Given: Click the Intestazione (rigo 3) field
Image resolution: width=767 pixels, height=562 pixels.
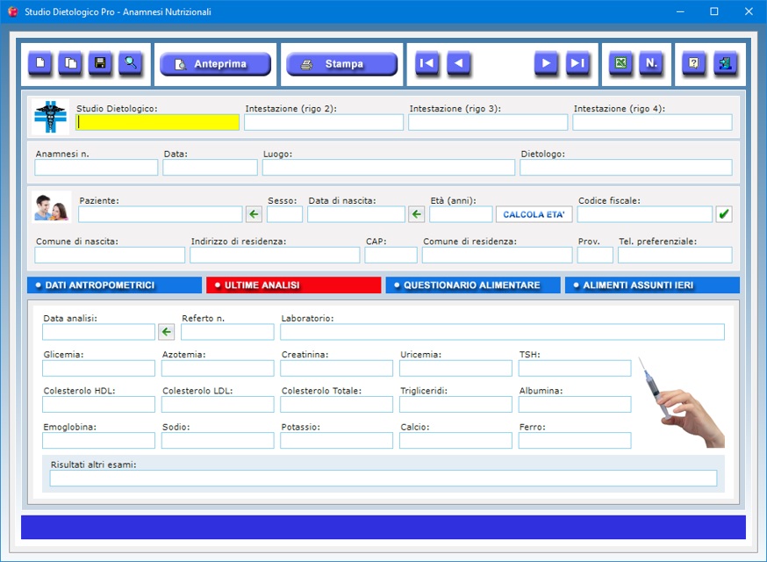Looking at the screenshot, I should [488, 122].
